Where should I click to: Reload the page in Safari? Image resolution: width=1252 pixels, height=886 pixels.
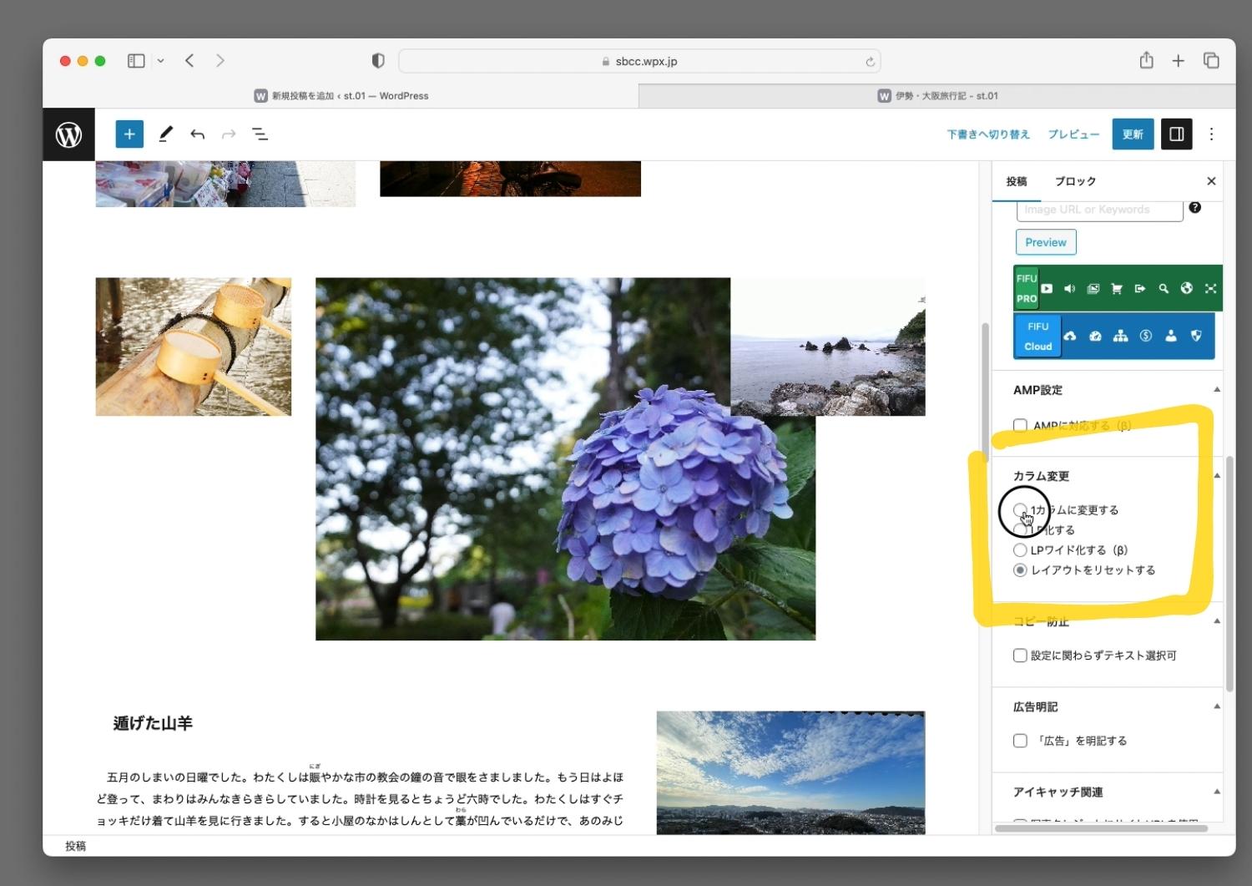pos(870,62)
